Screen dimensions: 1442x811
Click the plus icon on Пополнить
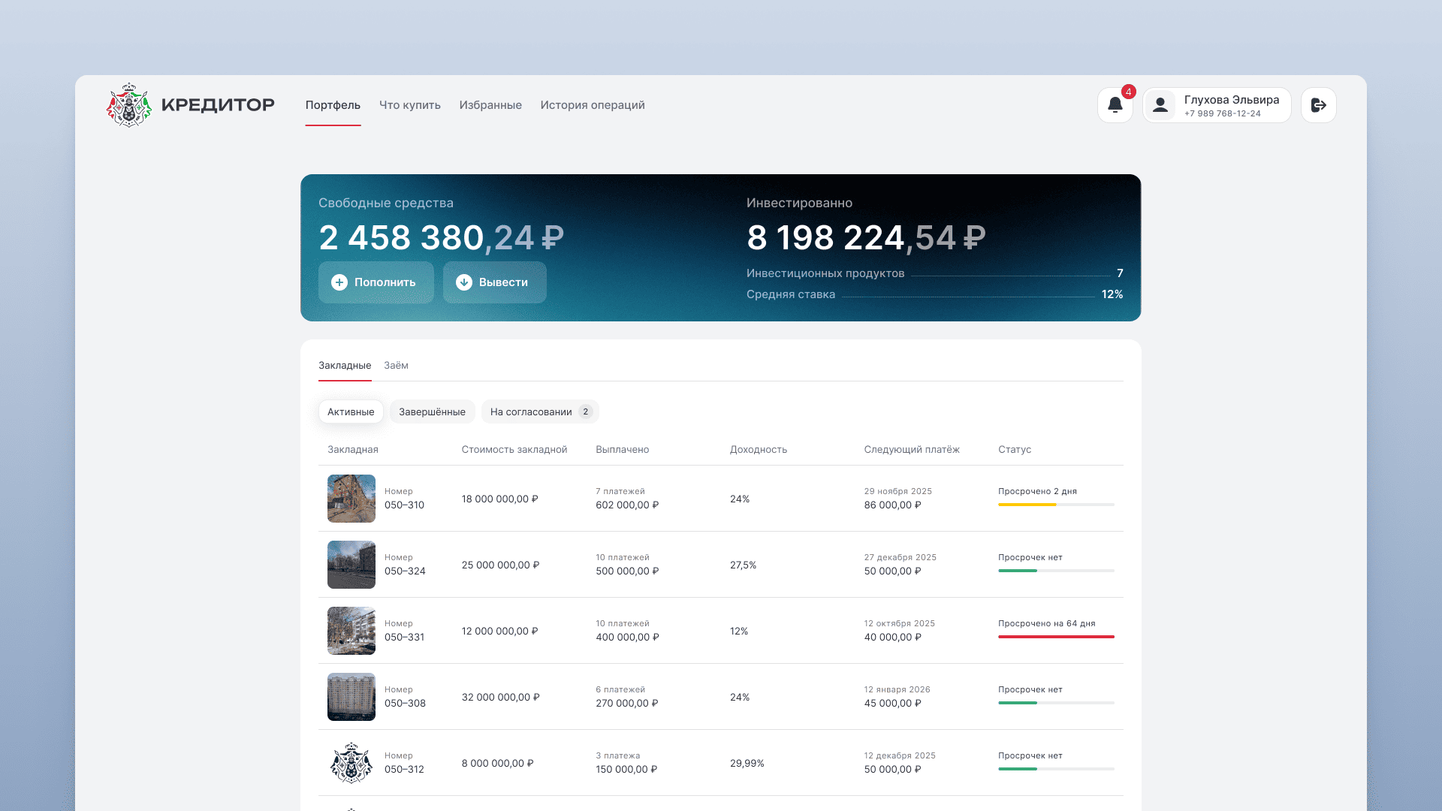coord(339,282)
